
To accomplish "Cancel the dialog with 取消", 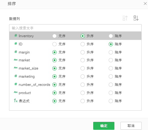I will [x=131, y=126].
